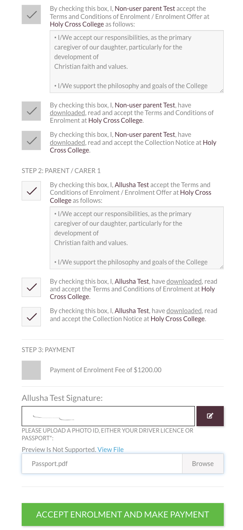Open Allusha Test's Collection Notice 'downloaded' link
243x530 pixels.
[184, 311]
